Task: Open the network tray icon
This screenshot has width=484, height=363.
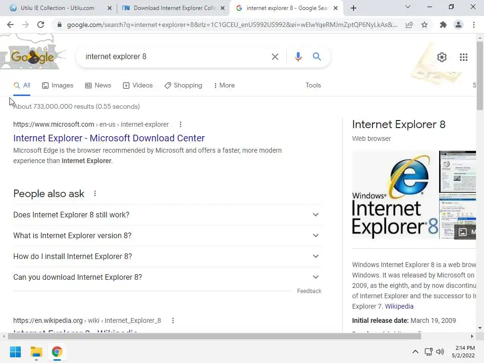Action: click(428, 352)
